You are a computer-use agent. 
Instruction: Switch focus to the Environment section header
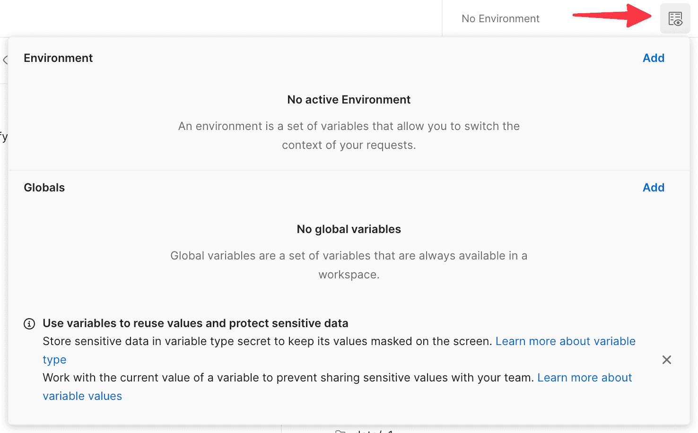point(58,58)
